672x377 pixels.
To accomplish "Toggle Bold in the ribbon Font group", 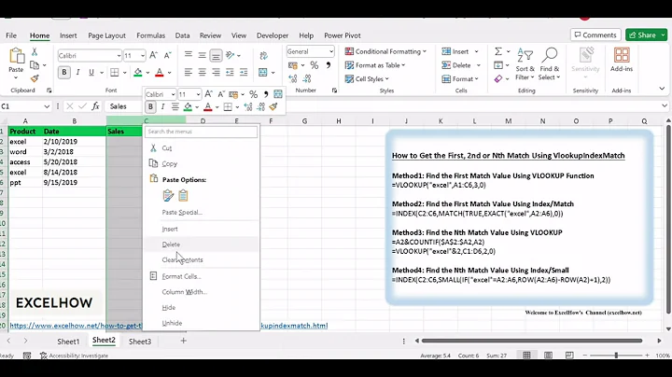I will pyautogui.click(x=64, y=73).
